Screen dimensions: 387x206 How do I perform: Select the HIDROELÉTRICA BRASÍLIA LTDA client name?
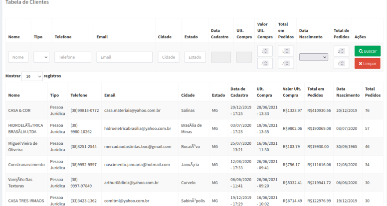pos(25,128)
